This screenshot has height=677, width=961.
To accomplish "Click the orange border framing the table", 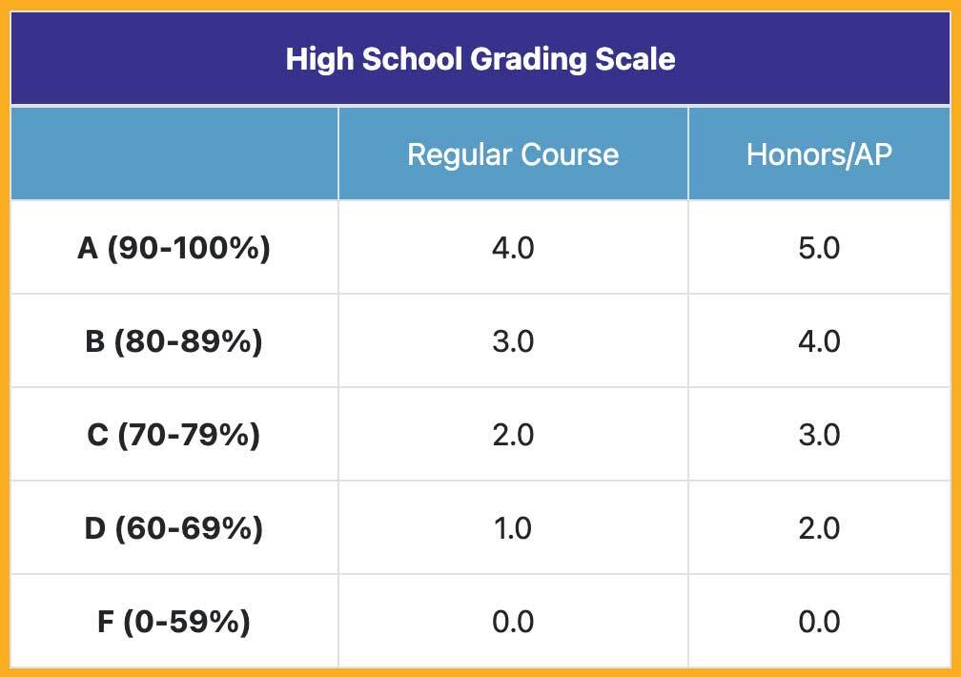I will tap(5, 338).
